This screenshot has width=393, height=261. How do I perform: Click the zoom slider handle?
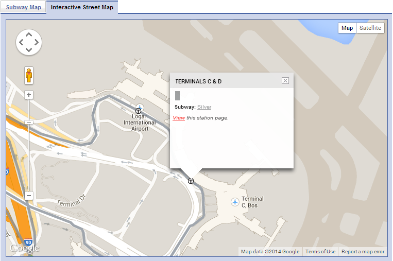tap(29, 122)
